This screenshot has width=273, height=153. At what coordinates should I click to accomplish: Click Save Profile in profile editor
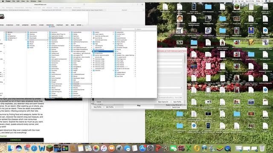click(177, 102)
